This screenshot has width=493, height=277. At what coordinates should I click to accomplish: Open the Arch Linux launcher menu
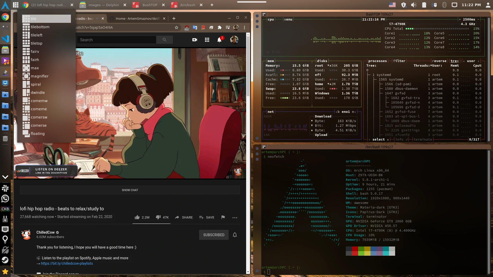(5, 5)
